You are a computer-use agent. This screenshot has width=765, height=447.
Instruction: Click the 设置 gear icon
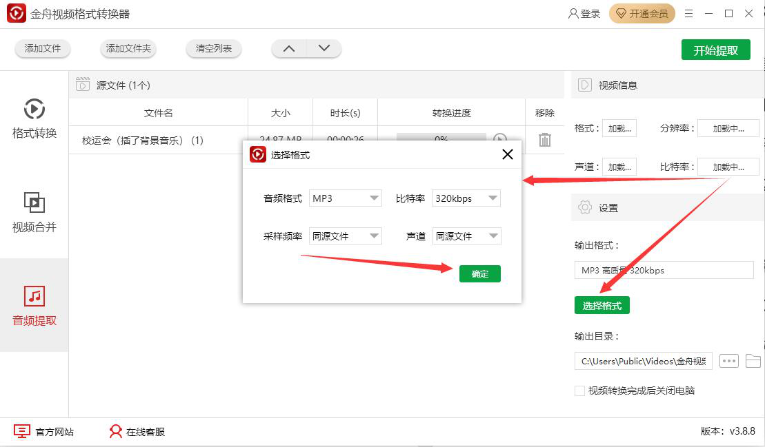click(x=584, y=207)
